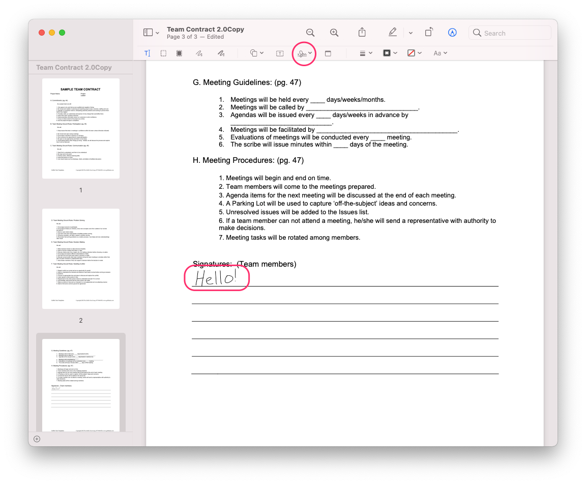Zoom in on the document
This screenshot has width=586, height=484.
[x=334, y=33]
